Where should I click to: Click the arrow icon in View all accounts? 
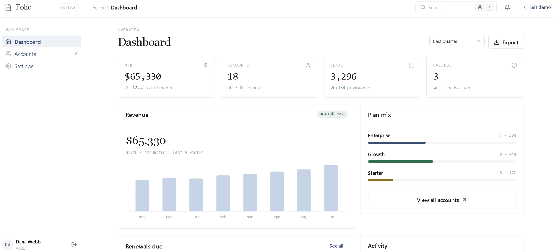coord(464,200)
